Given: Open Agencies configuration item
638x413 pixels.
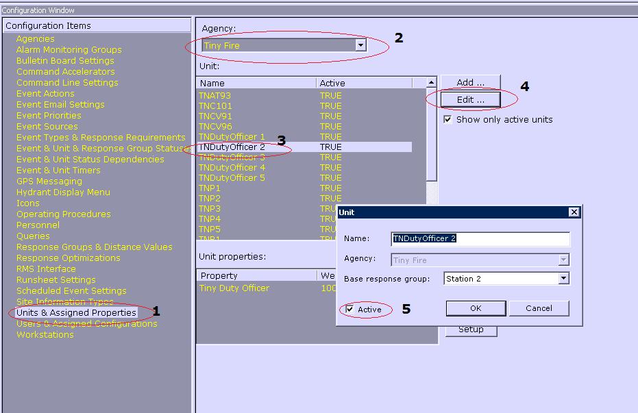Looking at the screenshot, I should coord(36,39).
